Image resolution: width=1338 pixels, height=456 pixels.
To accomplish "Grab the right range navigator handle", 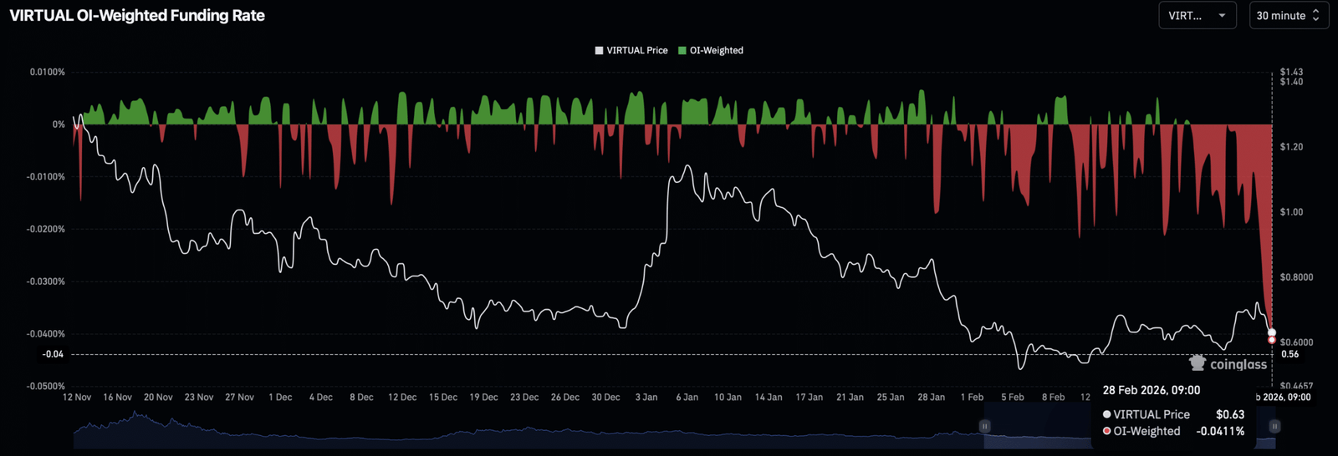I will point(1274,426).
